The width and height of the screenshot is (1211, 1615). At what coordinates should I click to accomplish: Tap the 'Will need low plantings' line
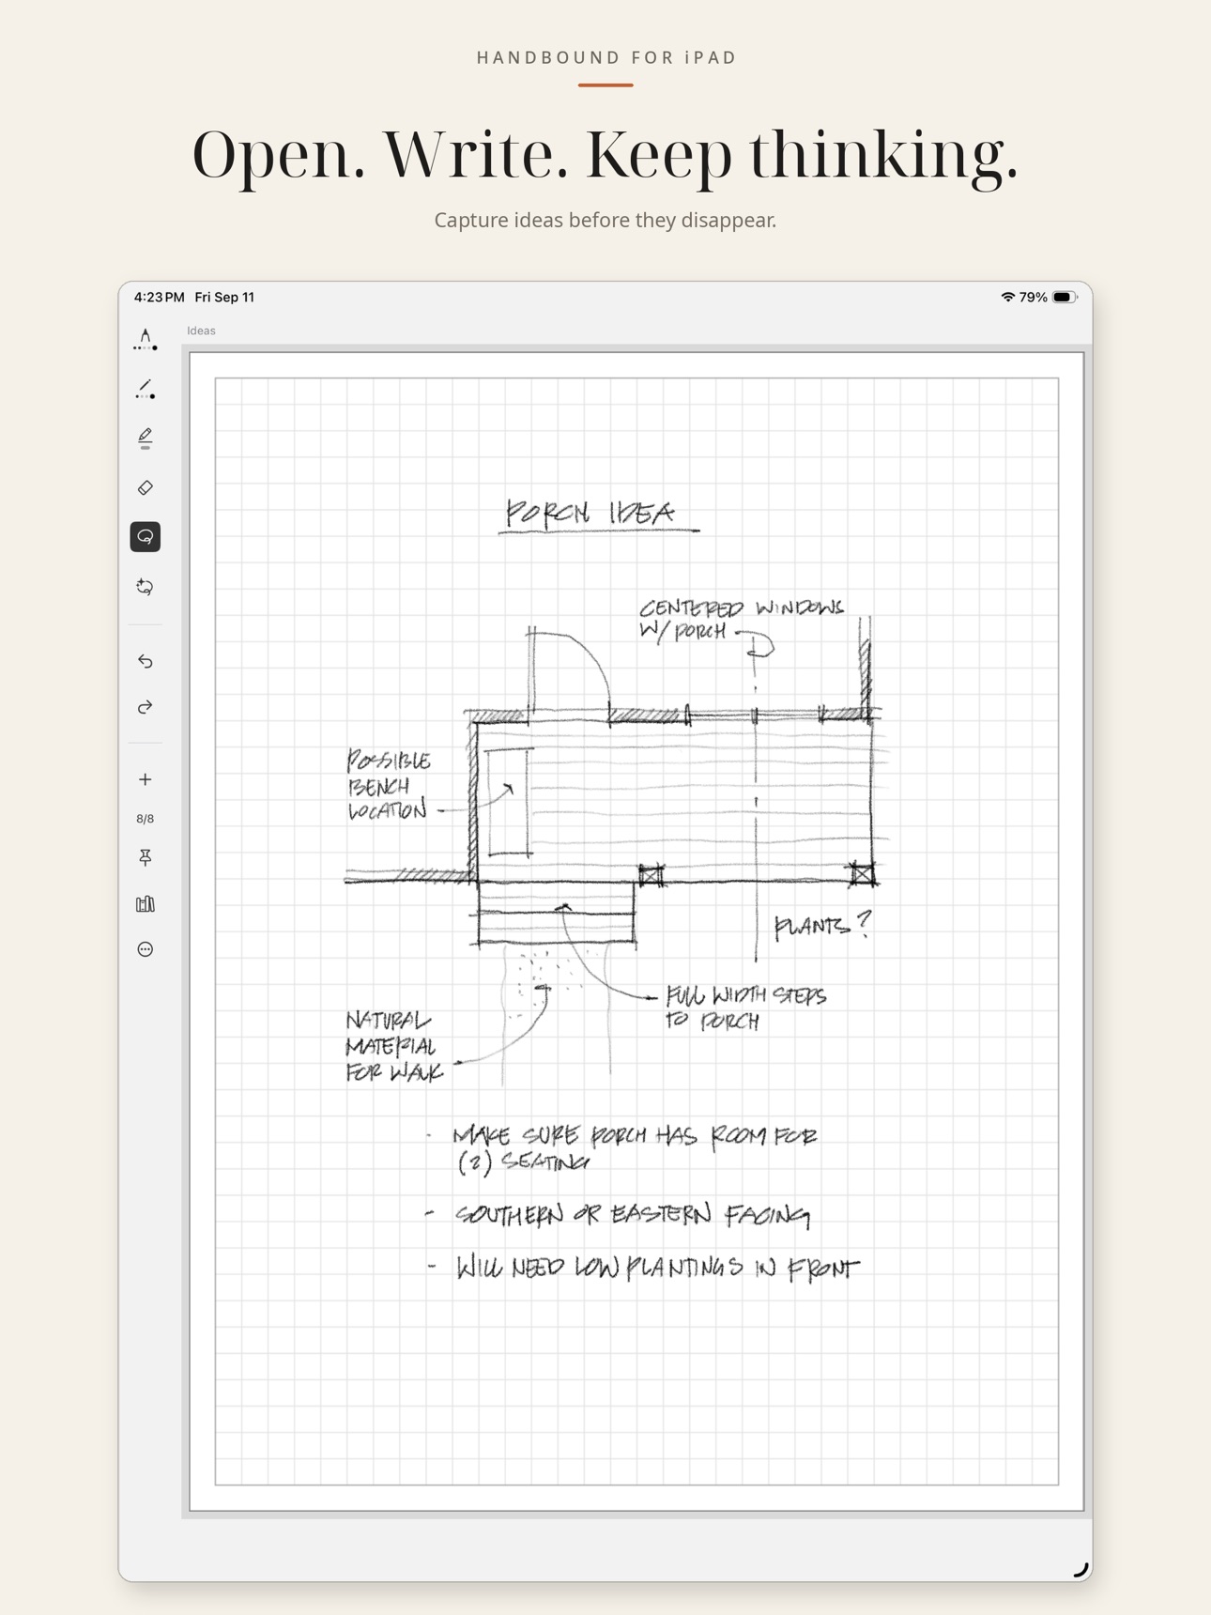656,1268
